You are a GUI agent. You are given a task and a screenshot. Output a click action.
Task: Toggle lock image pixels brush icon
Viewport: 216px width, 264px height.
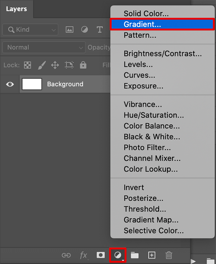point(42,65)
